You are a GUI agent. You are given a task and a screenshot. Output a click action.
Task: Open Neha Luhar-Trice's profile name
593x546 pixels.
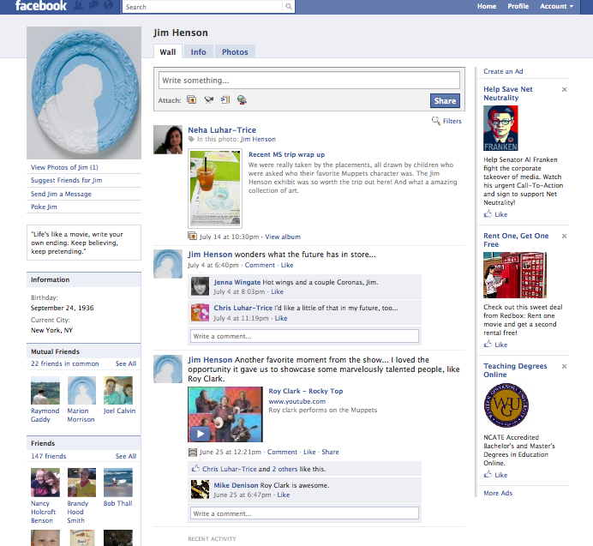pos(222,129)
